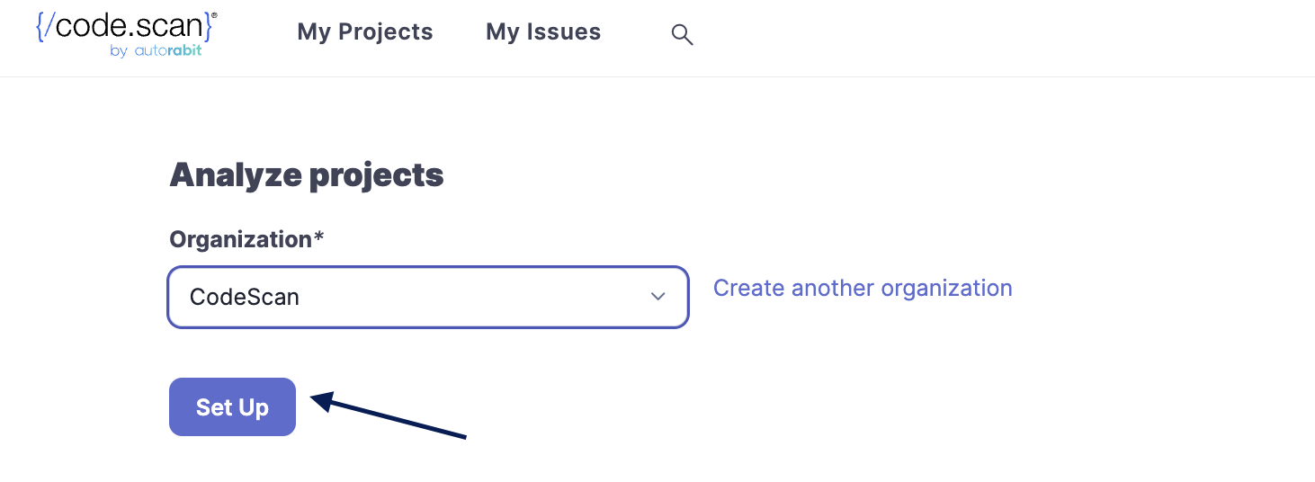Screen dimensions: 1315x482
Task: Open search with the magnifier icon
Action: [682, 35]
